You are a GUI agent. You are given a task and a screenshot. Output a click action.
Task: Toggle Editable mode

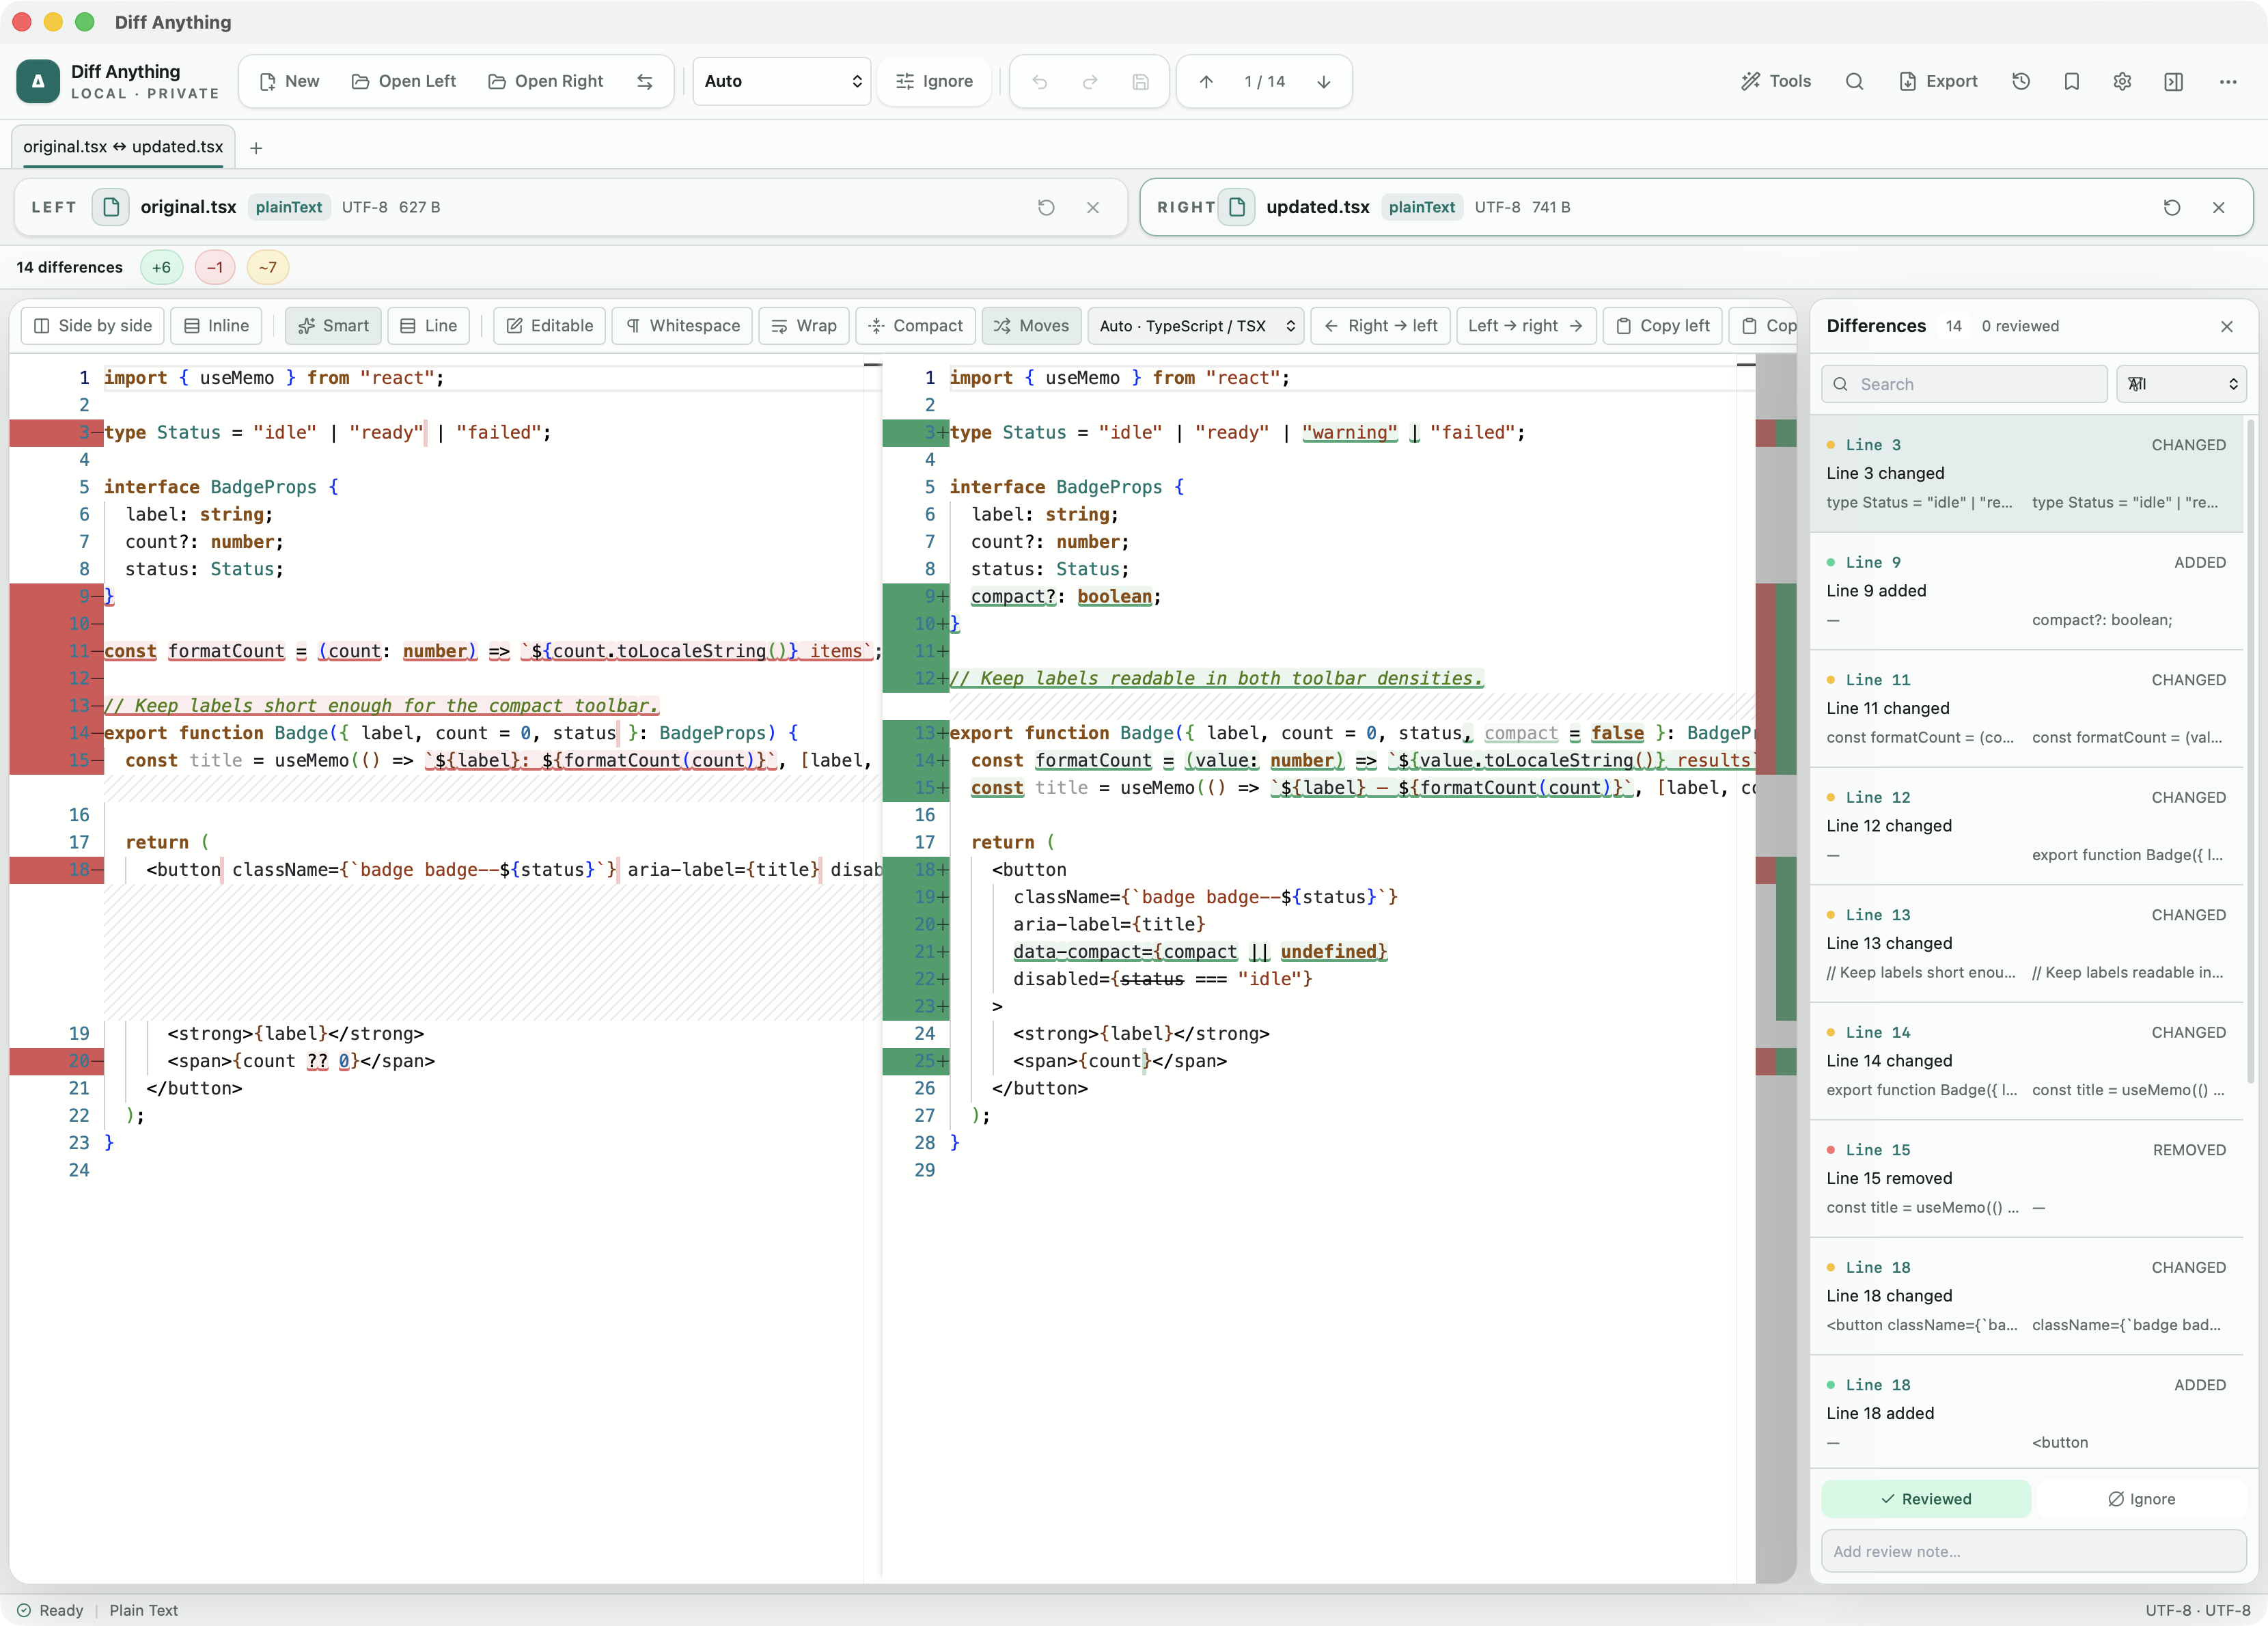tap(549, 326)
